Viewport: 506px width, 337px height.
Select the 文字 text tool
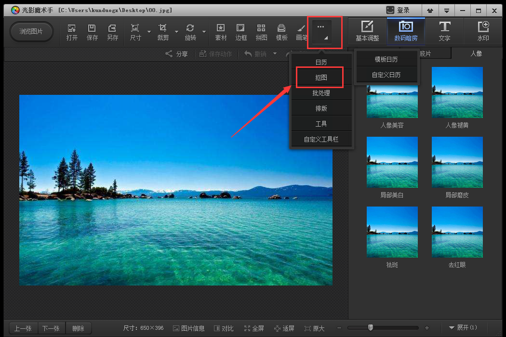click(x=445, y=31)
